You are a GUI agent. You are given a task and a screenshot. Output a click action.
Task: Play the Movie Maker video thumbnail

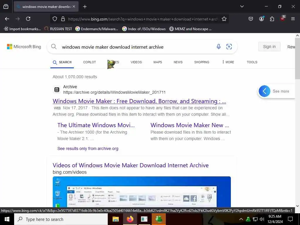click(142, 192)
